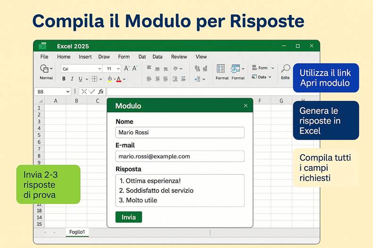This screenshot has height=248, width=373.
Task: Click the formula bar options dots icon
Action: coord(75,91)
